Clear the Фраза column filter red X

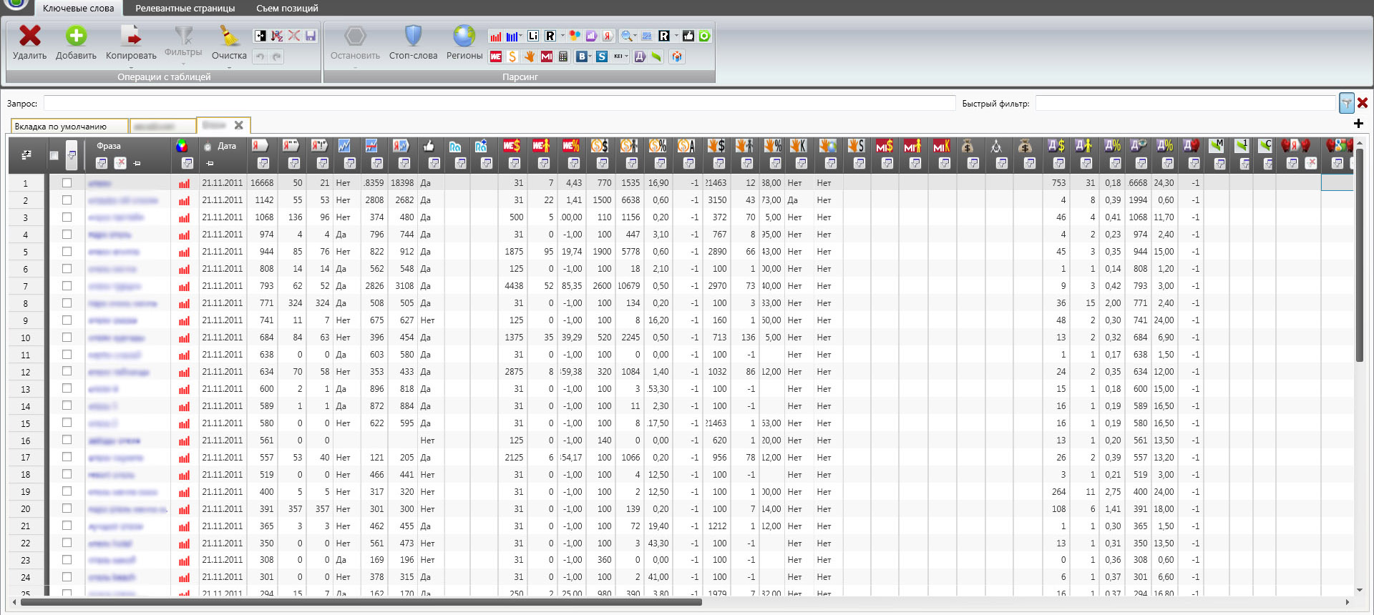pyautogui.click(x=120, y=163)
